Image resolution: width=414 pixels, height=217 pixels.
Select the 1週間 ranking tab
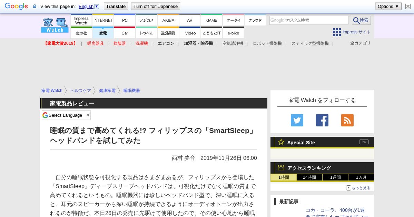[335, 177]
